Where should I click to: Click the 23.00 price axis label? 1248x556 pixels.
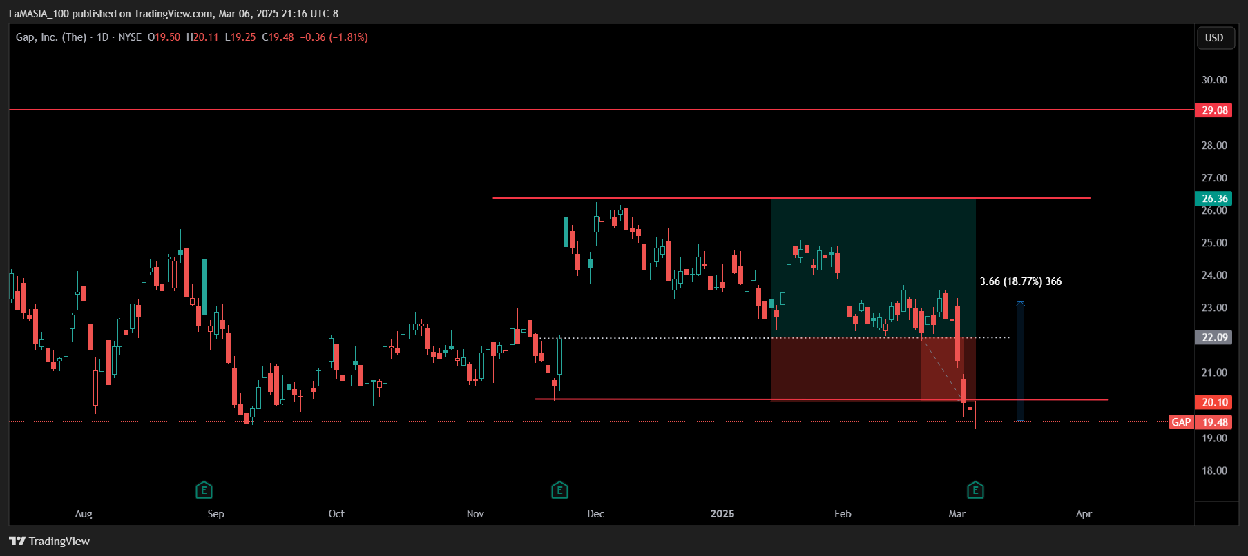[x=1214, y=308]
